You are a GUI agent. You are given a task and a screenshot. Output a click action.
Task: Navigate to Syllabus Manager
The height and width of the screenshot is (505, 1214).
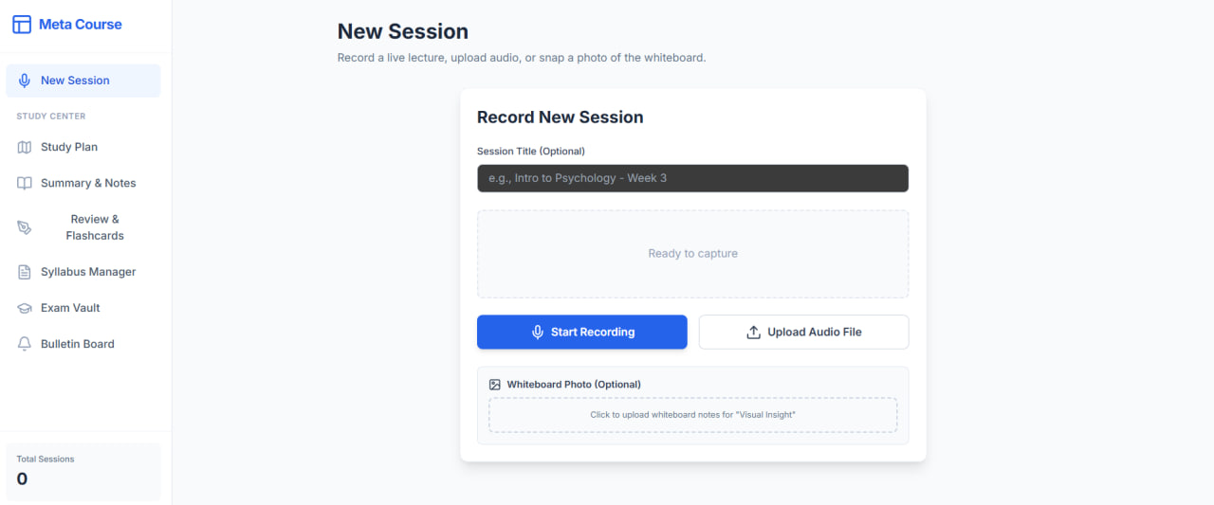pos(88,272)
